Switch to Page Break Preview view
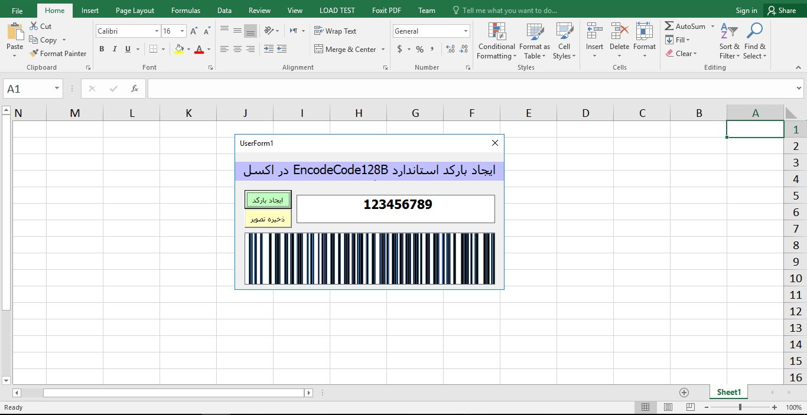Screen dimensions: 807x415 click(691, 407)
